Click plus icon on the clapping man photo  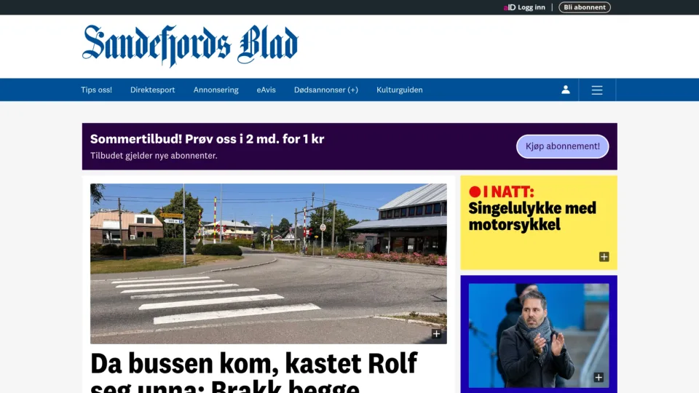[x=599, y=378]
